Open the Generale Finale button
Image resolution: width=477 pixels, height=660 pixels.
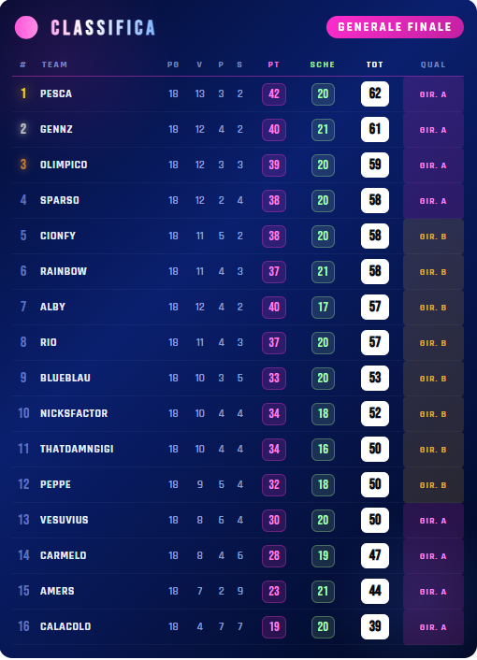[x=395, y=27]
